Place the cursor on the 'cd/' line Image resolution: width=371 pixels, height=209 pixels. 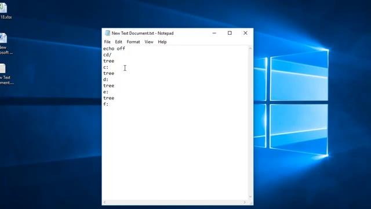(107, 55)
